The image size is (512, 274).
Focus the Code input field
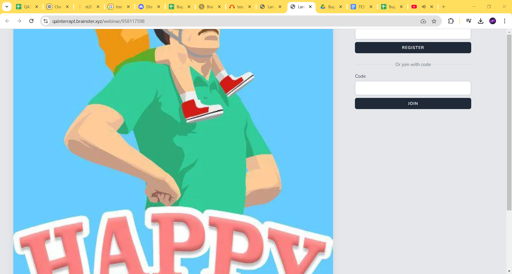click(x=413, y=88)
